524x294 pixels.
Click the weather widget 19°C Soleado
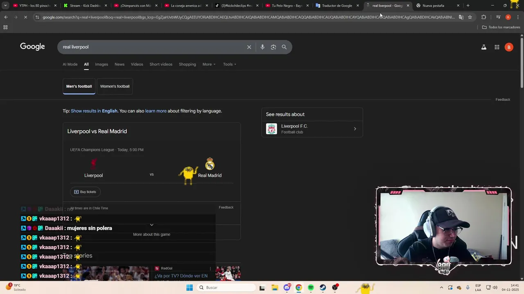16,287
